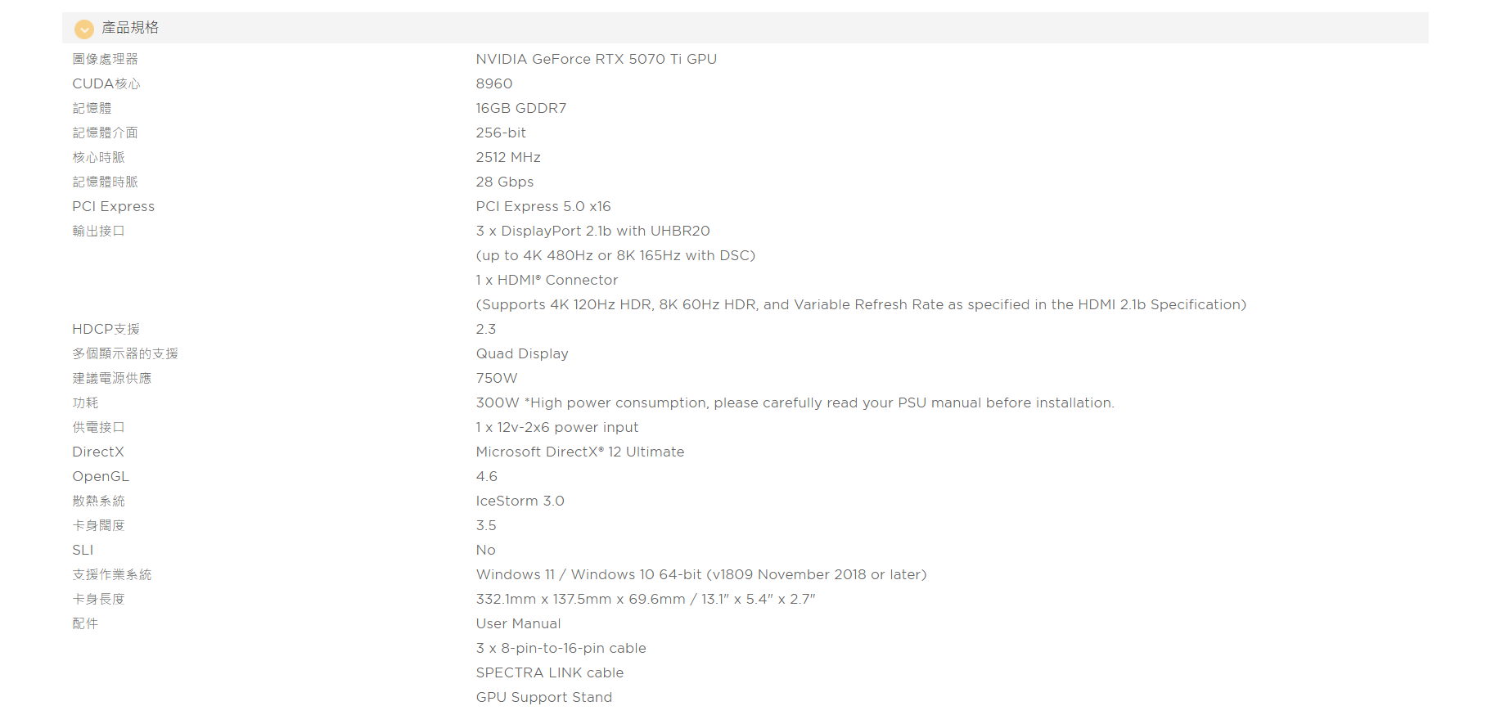Click the GPU Support Stand accessory line

(x=544, y=697)
